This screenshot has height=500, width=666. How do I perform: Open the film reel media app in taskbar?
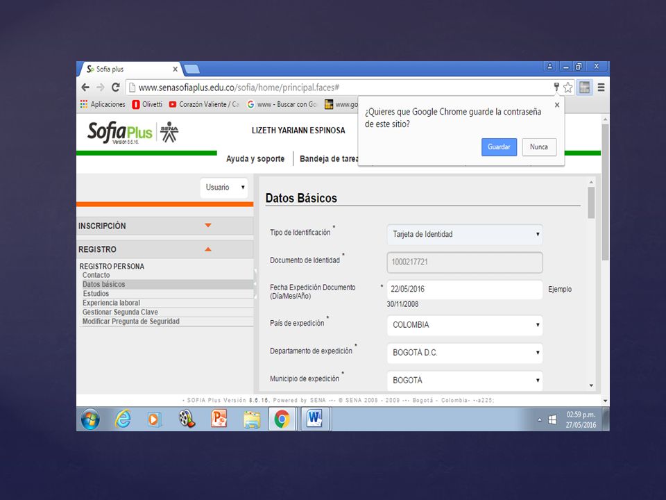[x=187, y=419]
